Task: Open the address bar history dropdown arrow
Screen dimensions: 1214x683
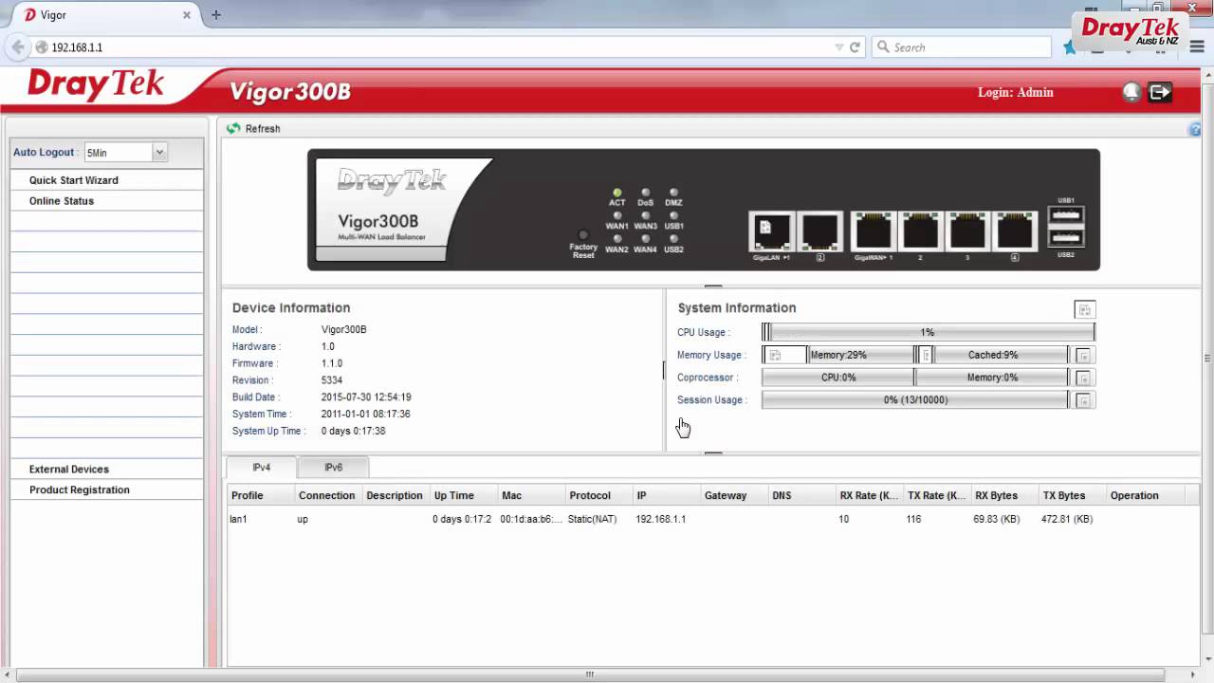Action: 839,47
